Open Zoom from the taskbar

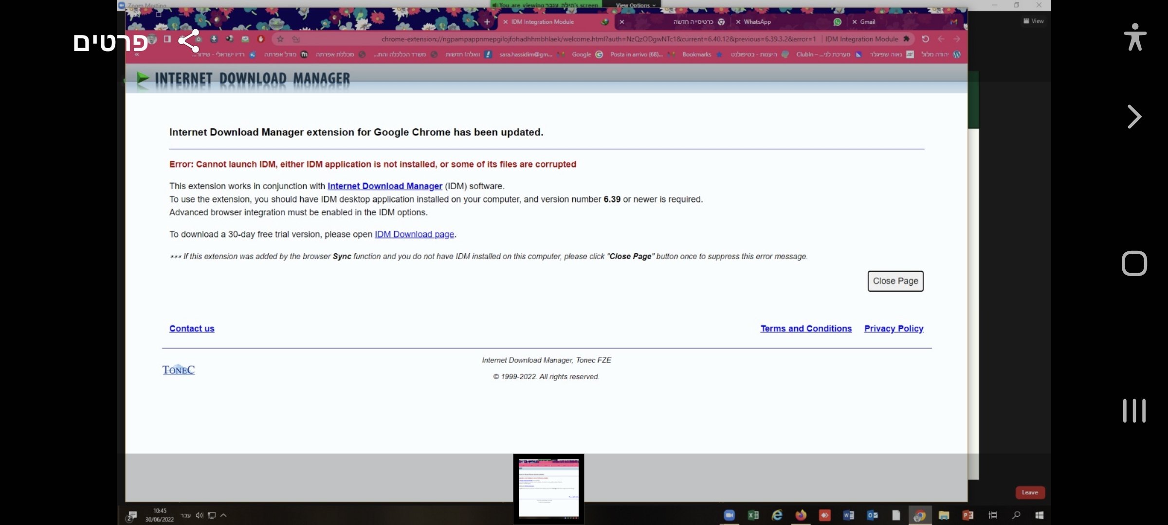(729, 515)
